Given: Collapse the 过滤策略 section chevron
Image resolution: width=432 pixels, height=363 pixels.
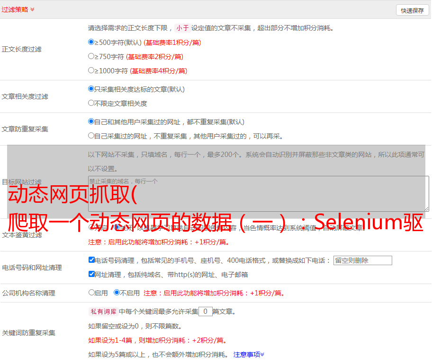Looking at the screenshot, I should tap(32, 9).
